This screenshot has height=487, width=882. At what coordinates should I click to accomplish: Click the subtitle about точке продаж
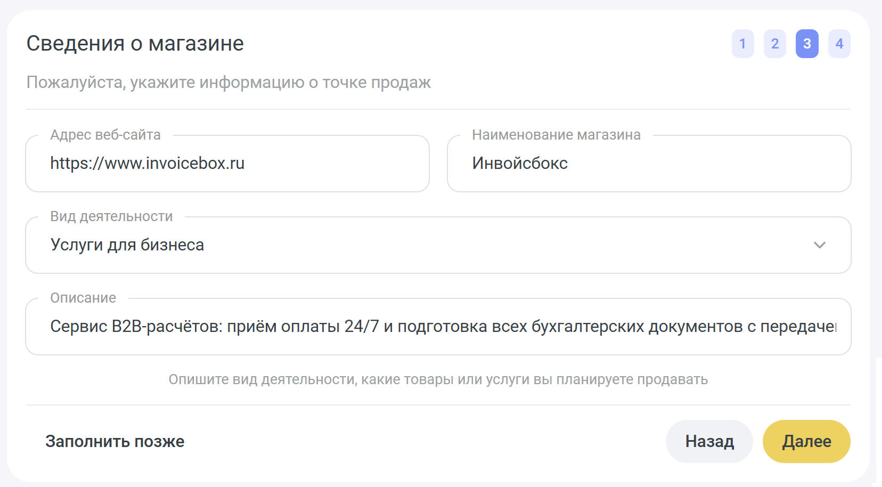(228, 83)
